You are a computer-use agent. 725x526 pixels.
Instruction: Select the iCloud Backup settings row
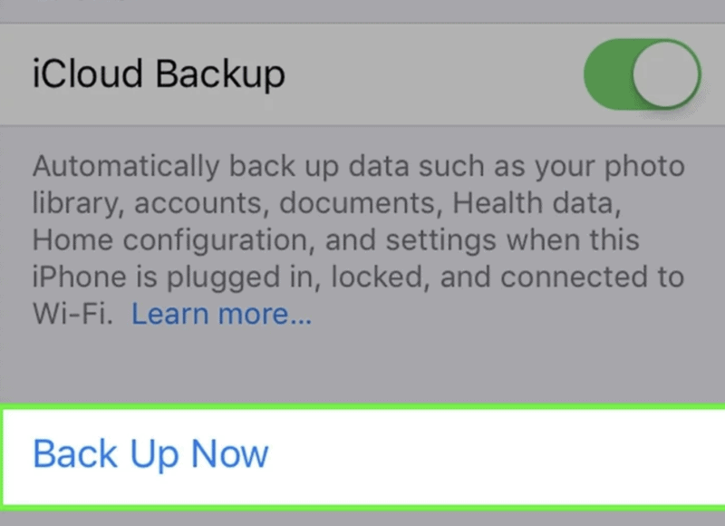362,73
